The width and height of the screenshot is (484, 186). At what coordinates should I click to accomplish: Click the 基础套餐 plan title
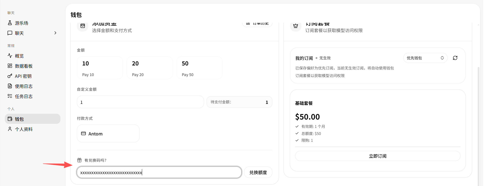(x=304, y=103)
